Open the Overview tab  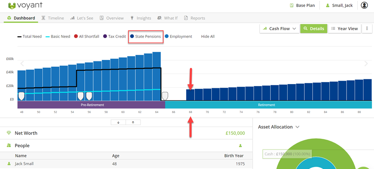(x=112, y=18)
